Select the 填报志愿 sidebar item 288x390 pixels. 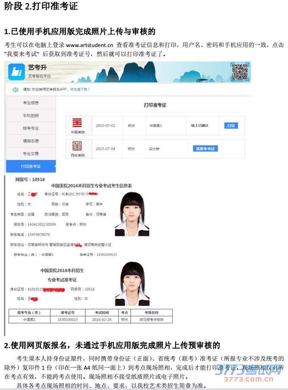31,141
